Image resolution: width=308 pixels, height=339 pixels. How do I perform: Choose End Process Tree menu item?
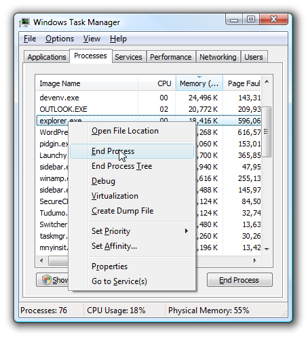[x=132, y=166]
